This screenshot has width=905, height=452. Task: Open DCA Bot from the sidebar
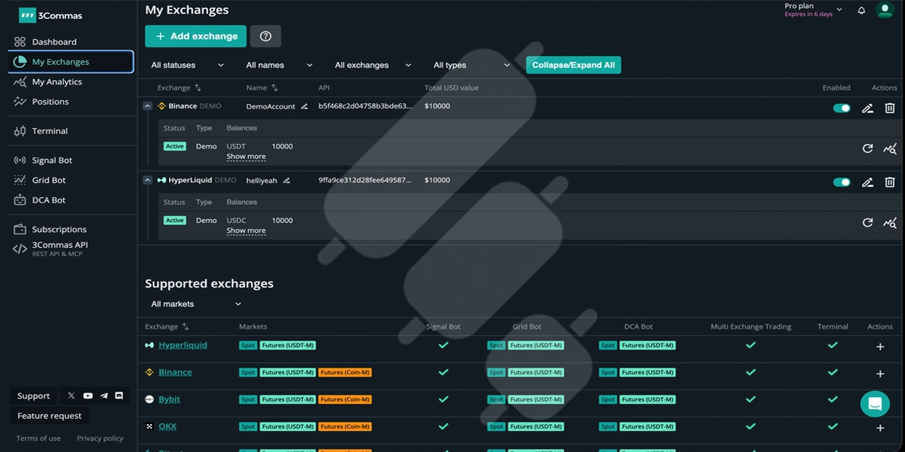[x=49, y=200]
